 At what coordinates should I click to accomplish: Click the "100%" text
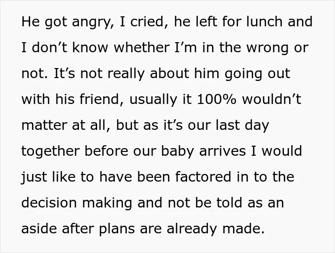click(x=216, y=99)
